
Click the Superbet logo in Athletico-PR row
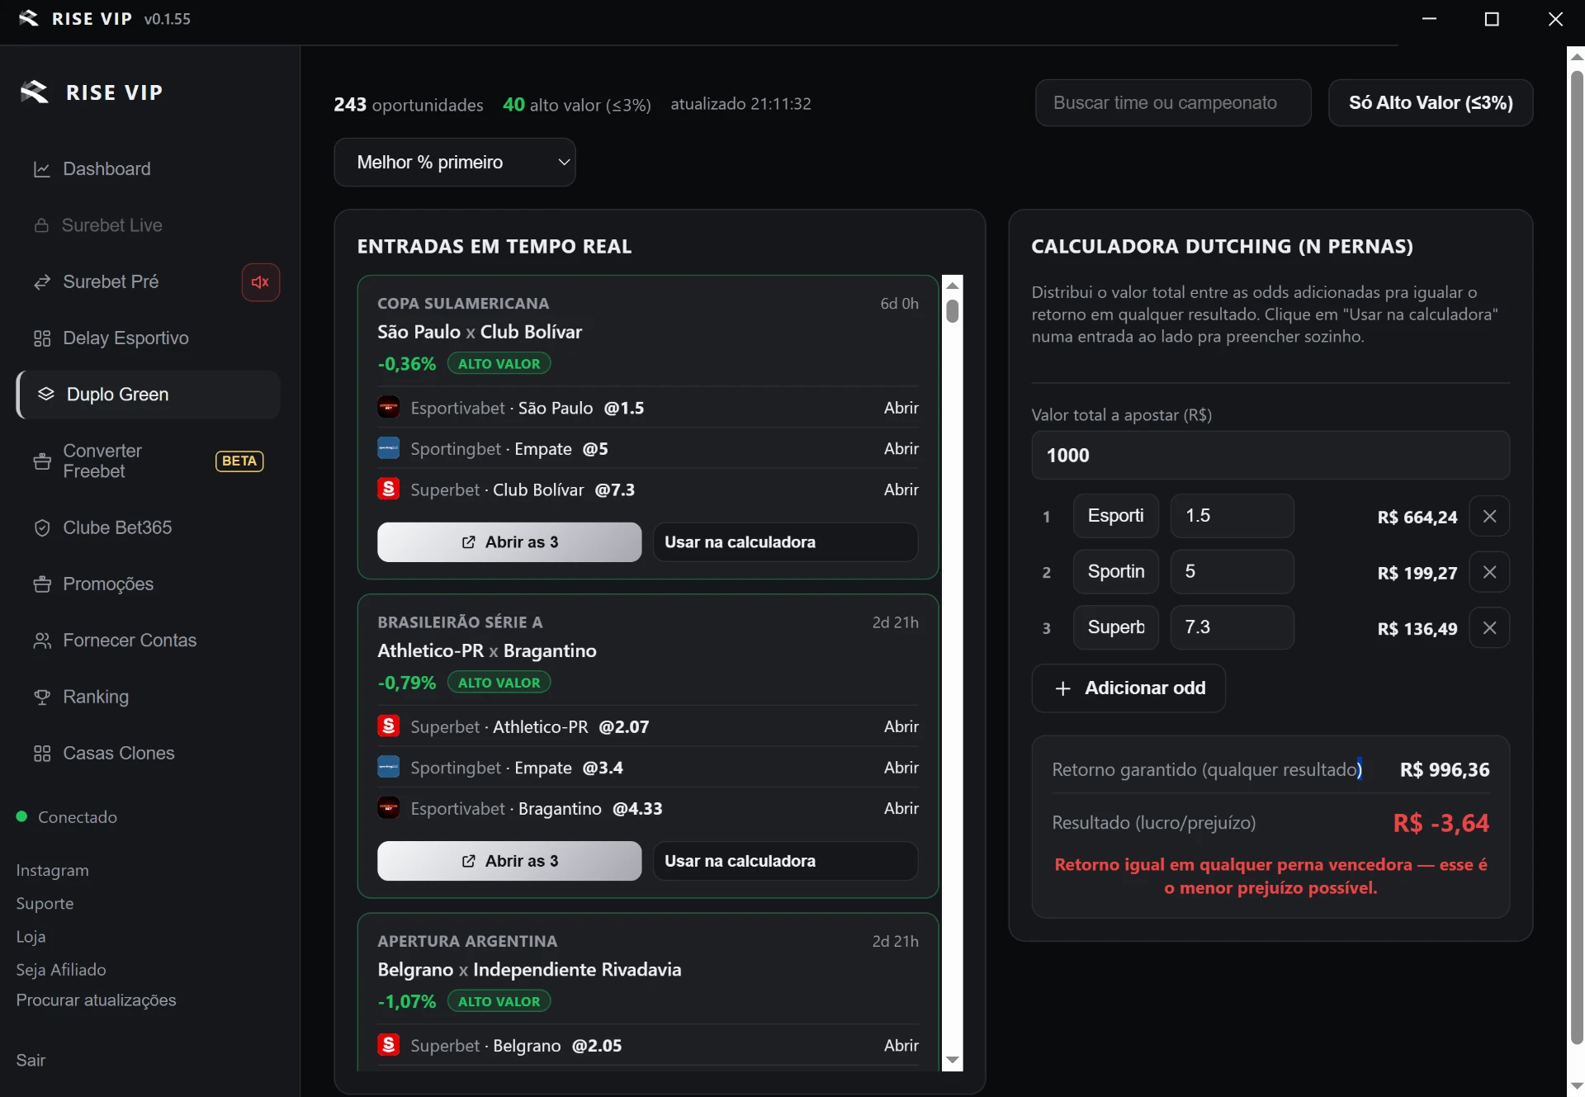(388, 726)
